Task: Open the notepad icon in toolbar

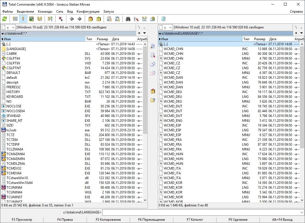Action: (163, 19)
